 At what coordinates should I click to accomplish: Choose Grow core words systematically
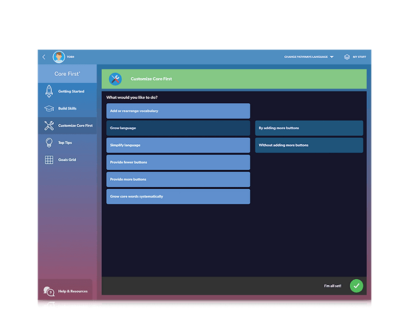pyautogui.click(x=178, y=196)
